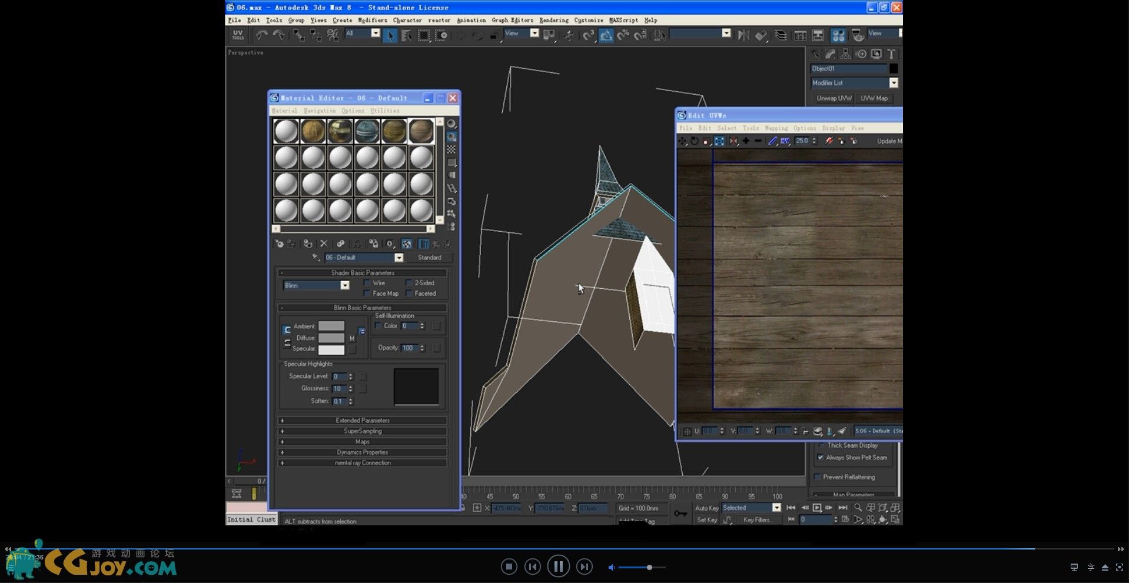This screenshot has height=583, width=1129.
Task: Open the Utilities hammer panel tab
Action: (892, 54)
